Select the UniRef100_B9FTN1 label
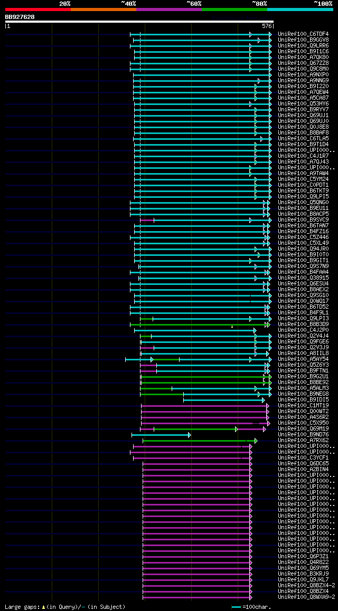Image resolution: width=338 pixels, height=611 pixels. (x=303, y=370)
